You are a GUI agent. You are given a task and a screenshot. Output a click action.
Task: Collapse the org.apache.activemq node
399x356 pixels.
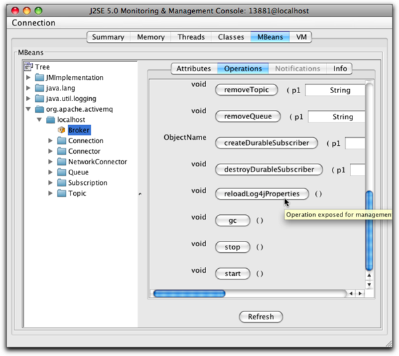[28, 110]
